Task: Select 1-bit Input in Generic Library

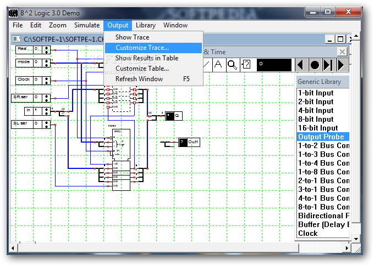Action: click(323, 93)
